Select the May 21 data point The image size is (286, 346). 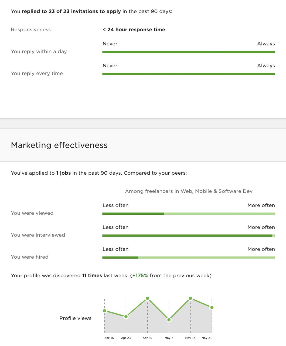coord(212,308)
